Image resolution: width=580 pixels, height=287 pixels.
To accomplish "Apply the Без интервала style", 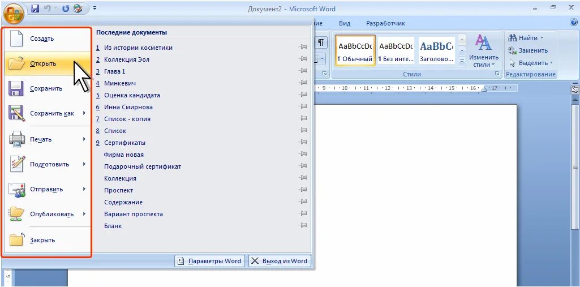I will [x=396, y=51].
